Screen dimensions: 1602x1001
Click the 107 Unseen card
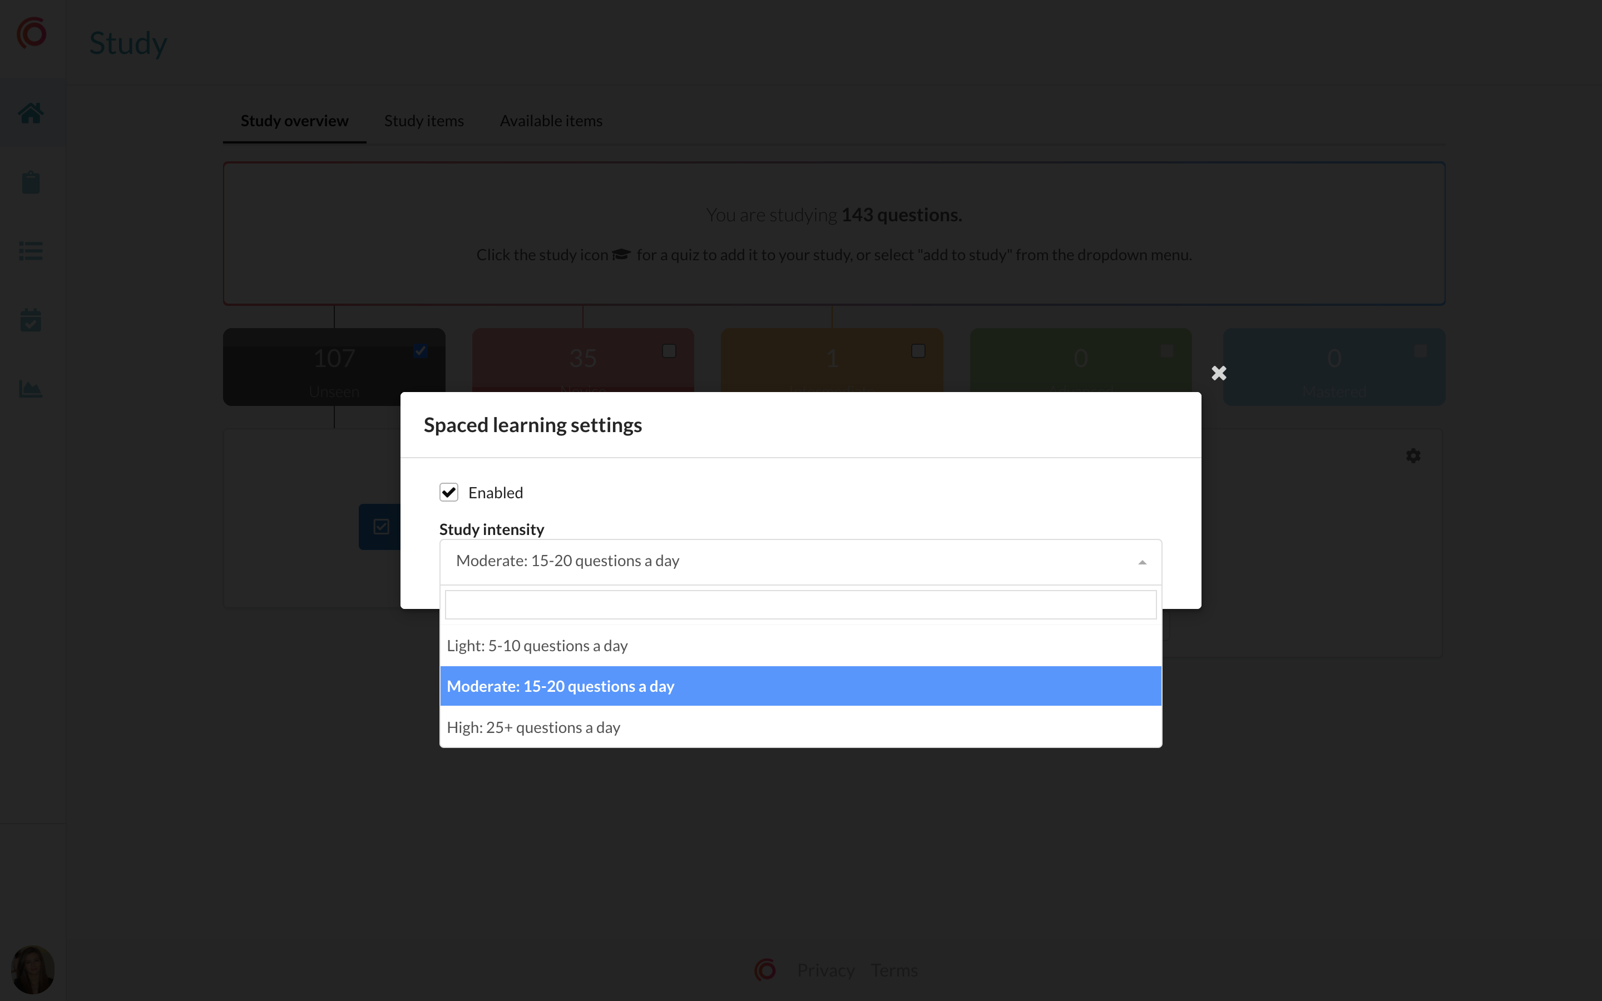pos(334,367)
